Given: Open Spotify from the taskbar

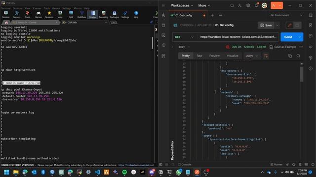Looking at the screenshot, I should point(124,172).
